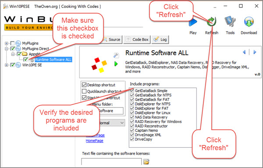Switch to the Source tab
263x168 pixels.
(112, 39)
